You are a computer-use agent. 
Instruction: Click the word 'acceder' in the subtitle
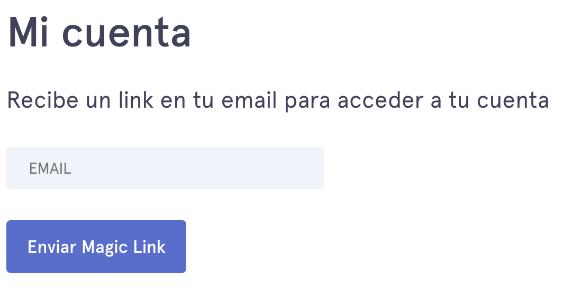tap(380, 100)
